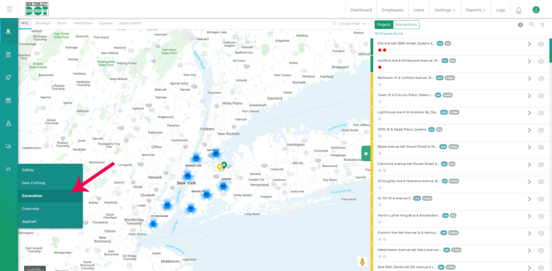Image resolution: width=552 pixels, height=271 pixels.
Task: Select Excavation from the sidebar flyout menu
Action: pos(32,196)
